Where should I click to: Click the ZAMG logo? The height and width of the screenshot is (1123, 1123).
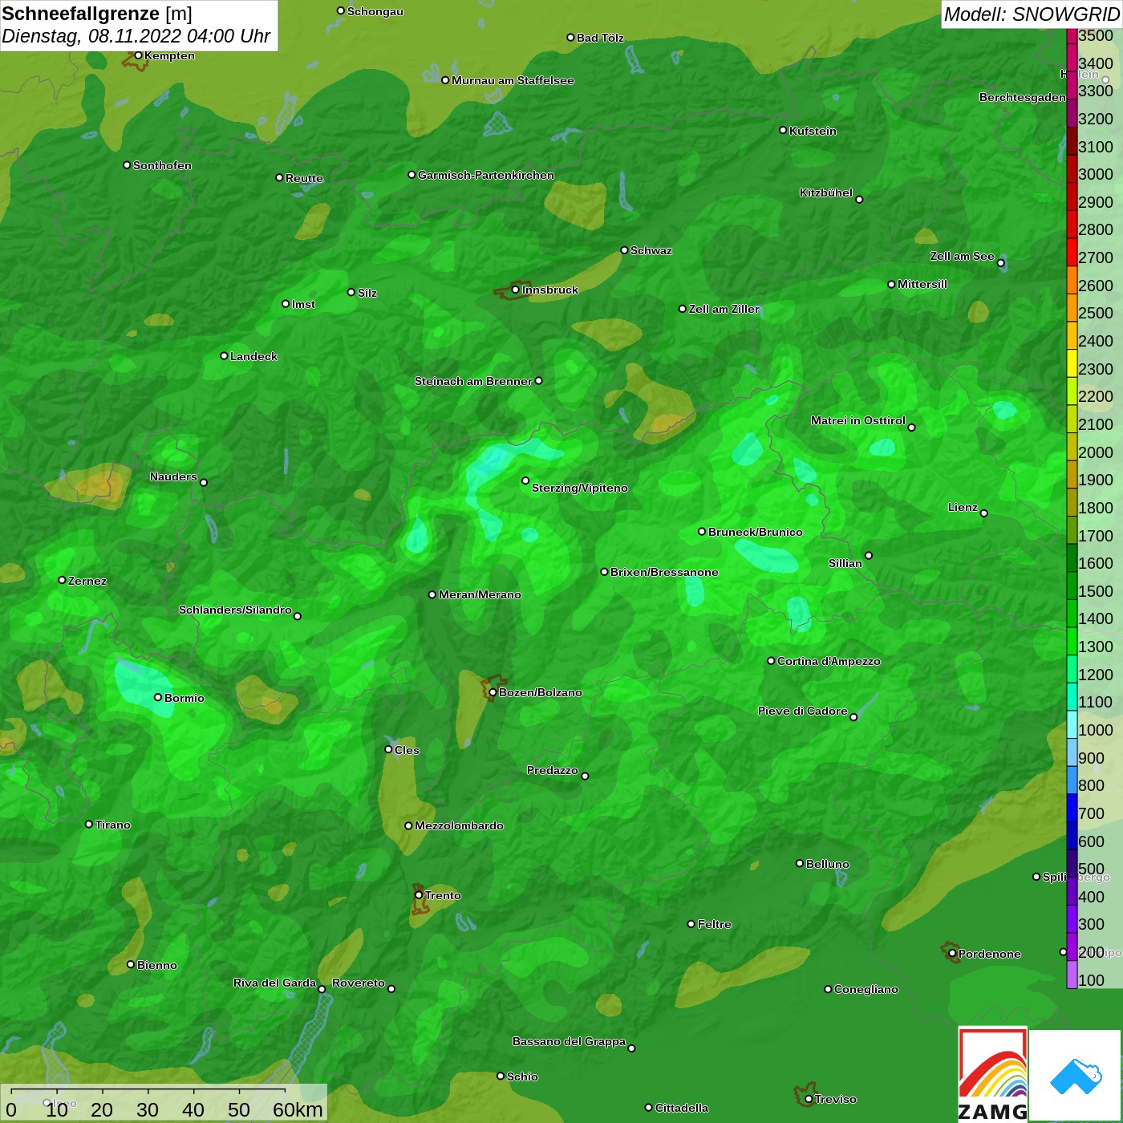coord(992,1074)
